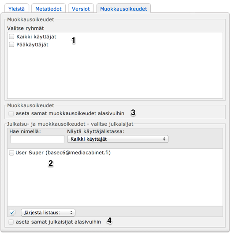Click annotation marker number 2

click(51, 163)
